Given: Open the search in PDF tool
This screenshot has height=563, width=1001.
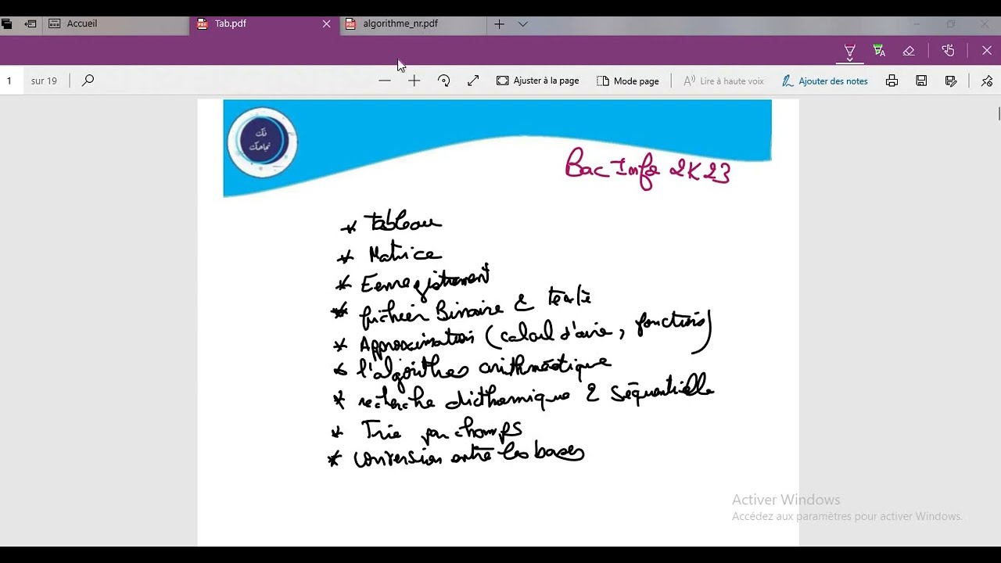Looking at the screenshot, I should coord(88,81).
